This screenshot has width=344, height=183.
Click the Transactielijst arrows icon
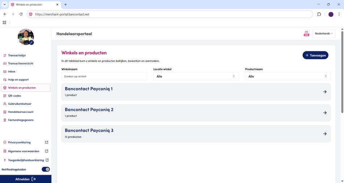(x=5, y=55)
